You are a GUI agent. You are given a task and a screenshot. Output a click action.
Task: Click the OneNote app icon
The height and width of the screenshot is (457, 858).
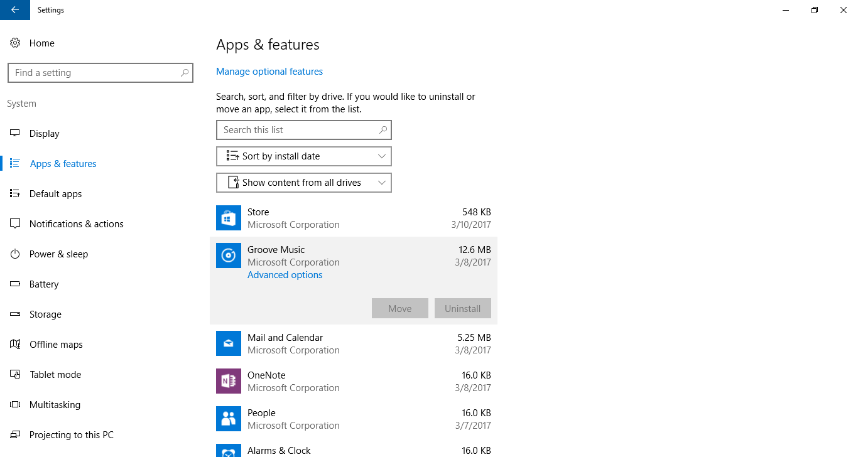point(229,381)
